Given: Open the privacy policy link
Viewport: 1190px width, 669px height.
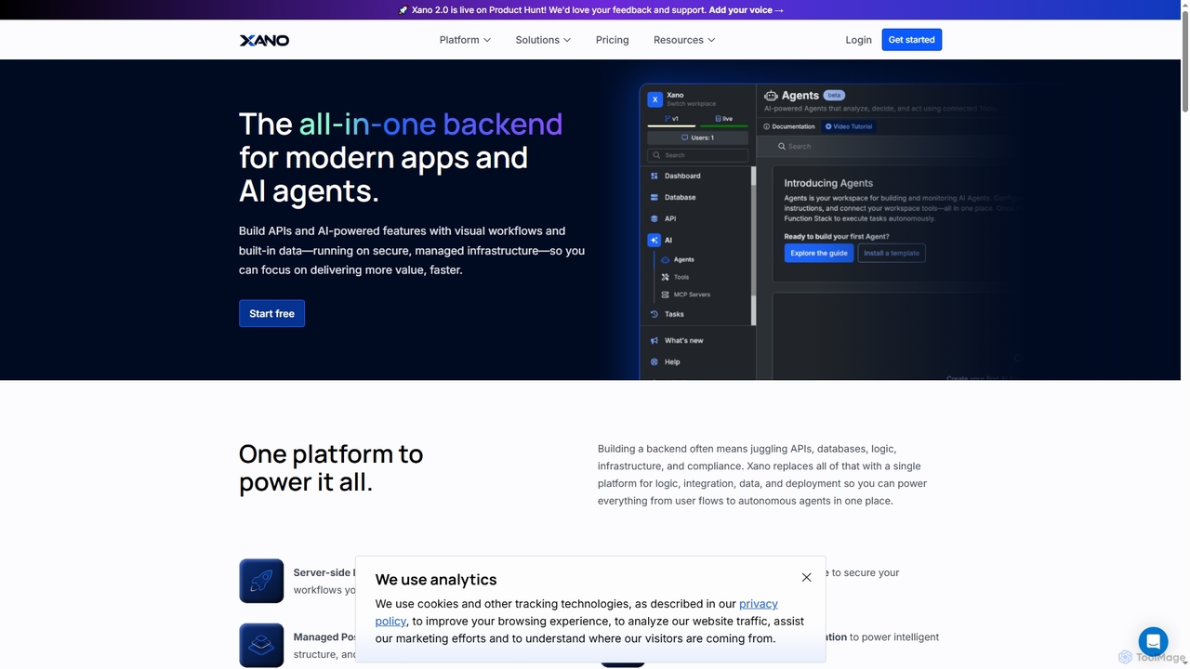Looking at the screenshot, I should [x=576, y=612].
